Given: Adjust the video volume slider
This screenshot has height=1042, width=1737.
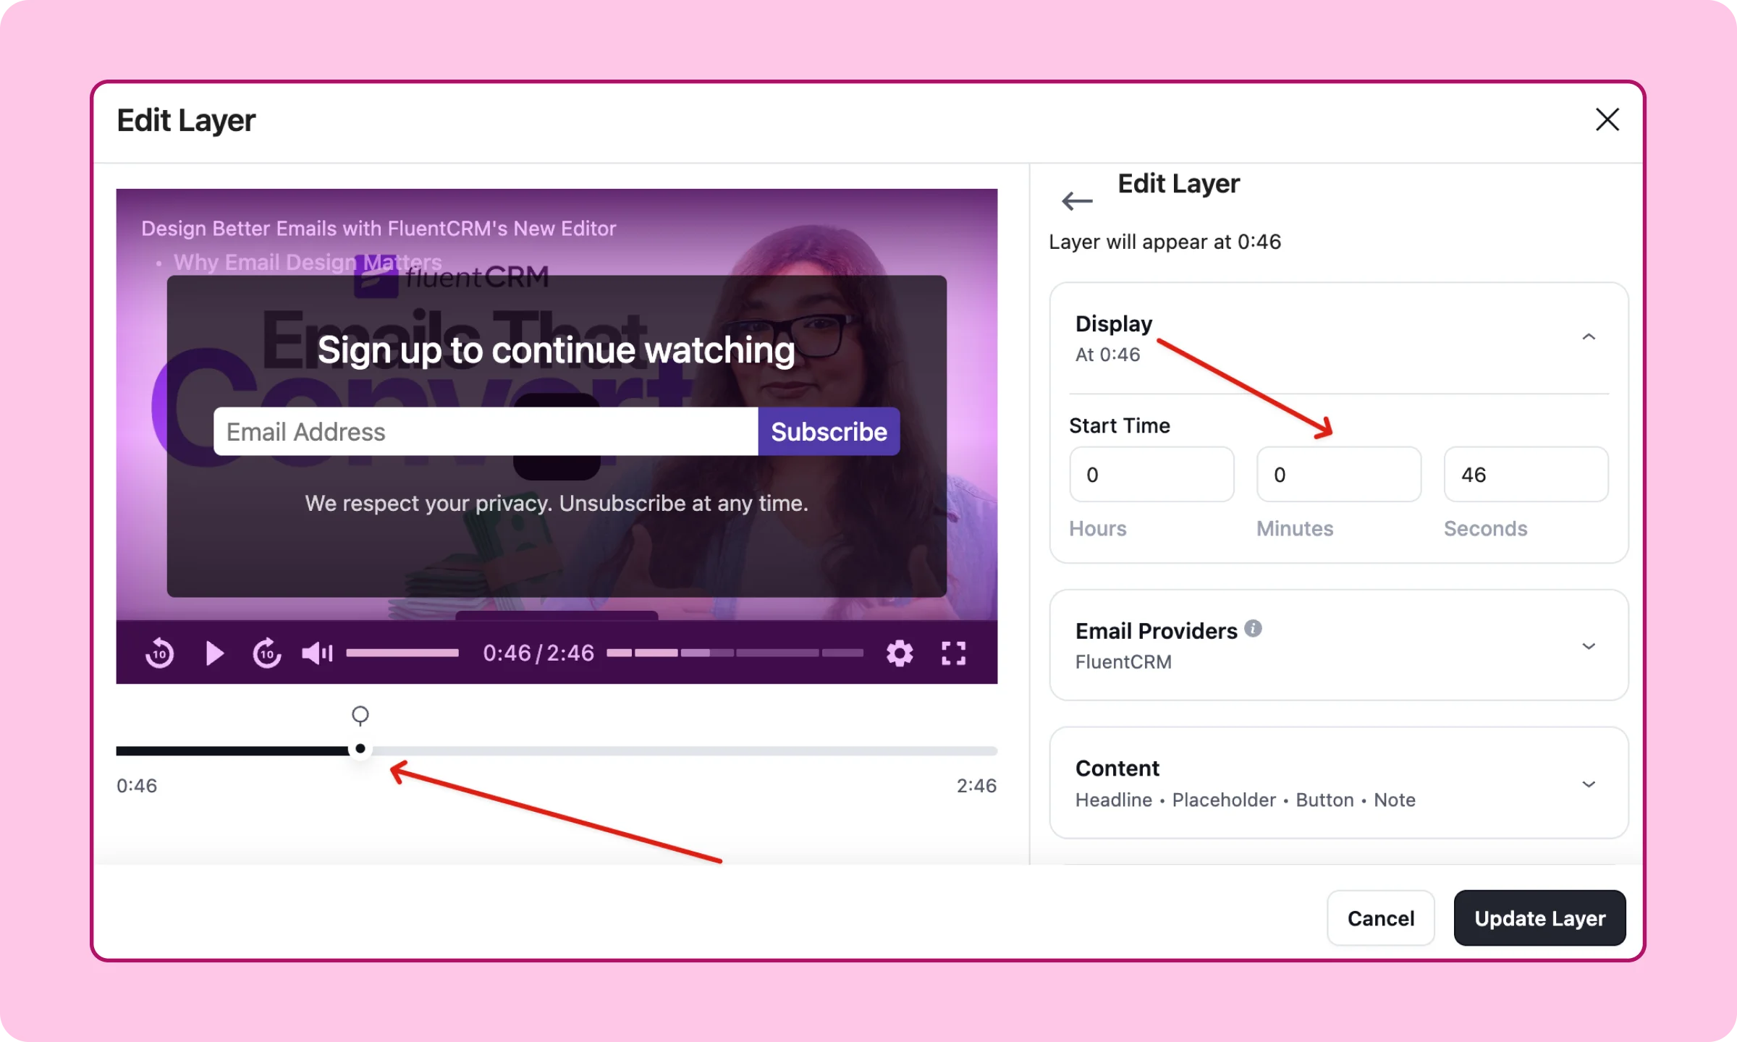Looking at the screenshot, I should click(402, 653).
